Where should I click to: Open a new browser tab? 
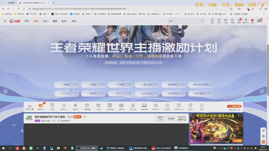53,3
